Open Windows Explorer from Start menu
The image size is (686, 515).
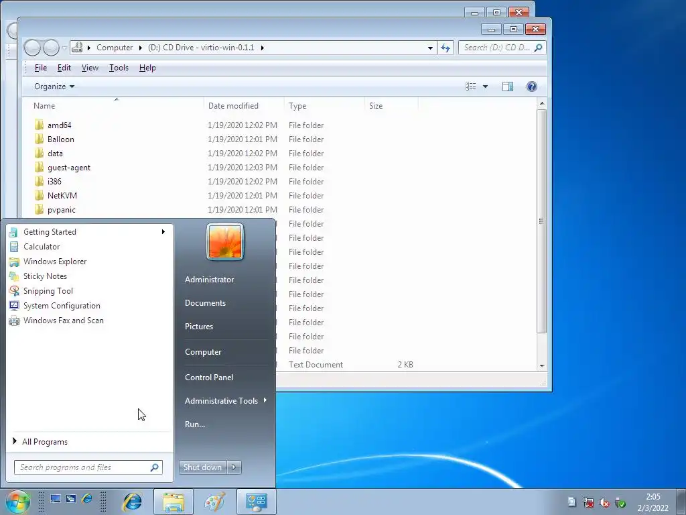point(55,261)
